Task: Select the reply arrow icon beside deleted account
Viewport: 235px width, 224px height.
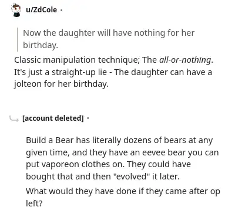Action: pyautogui.click(x=14, y=118)
